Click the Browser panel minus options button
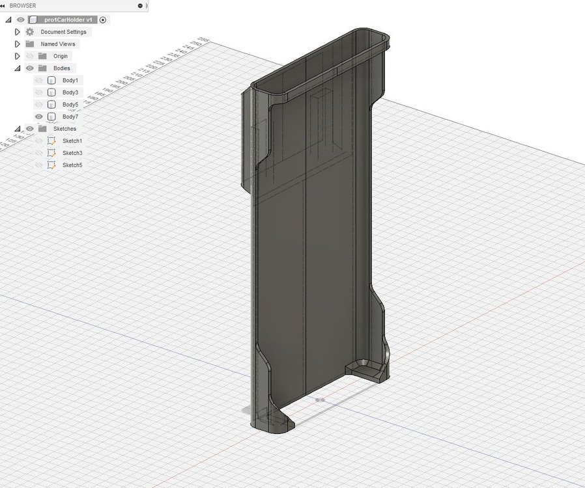585x488 pixels. click(x=140, y=5)
